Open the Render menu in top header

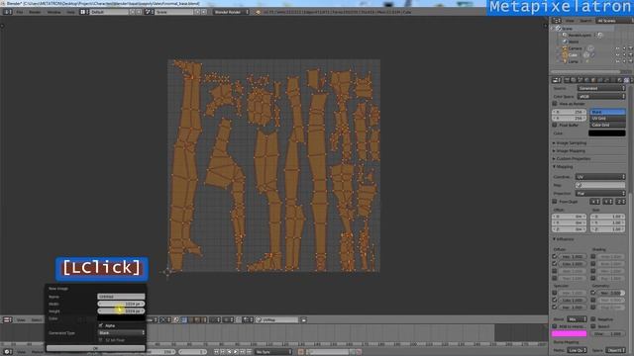35,12
